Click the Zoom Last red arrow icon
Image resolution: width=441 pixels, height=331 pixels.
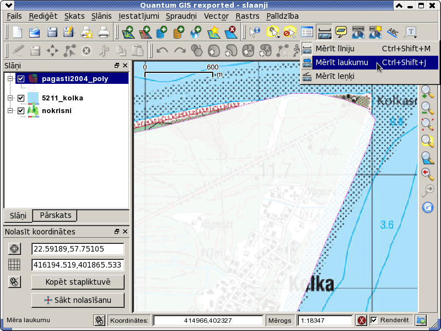[x=428, y=174]
